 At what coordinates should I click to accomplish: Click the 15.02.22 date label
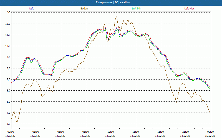point(210,136)
